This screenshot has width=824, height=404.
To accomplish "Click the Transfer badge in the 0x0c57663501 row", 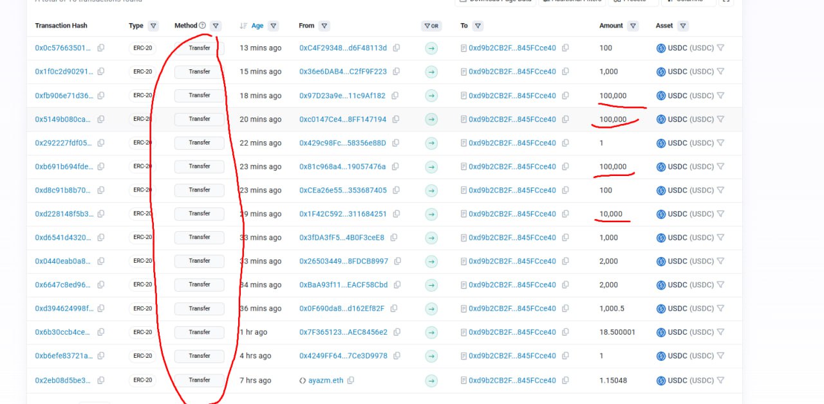I will point(200,48).
